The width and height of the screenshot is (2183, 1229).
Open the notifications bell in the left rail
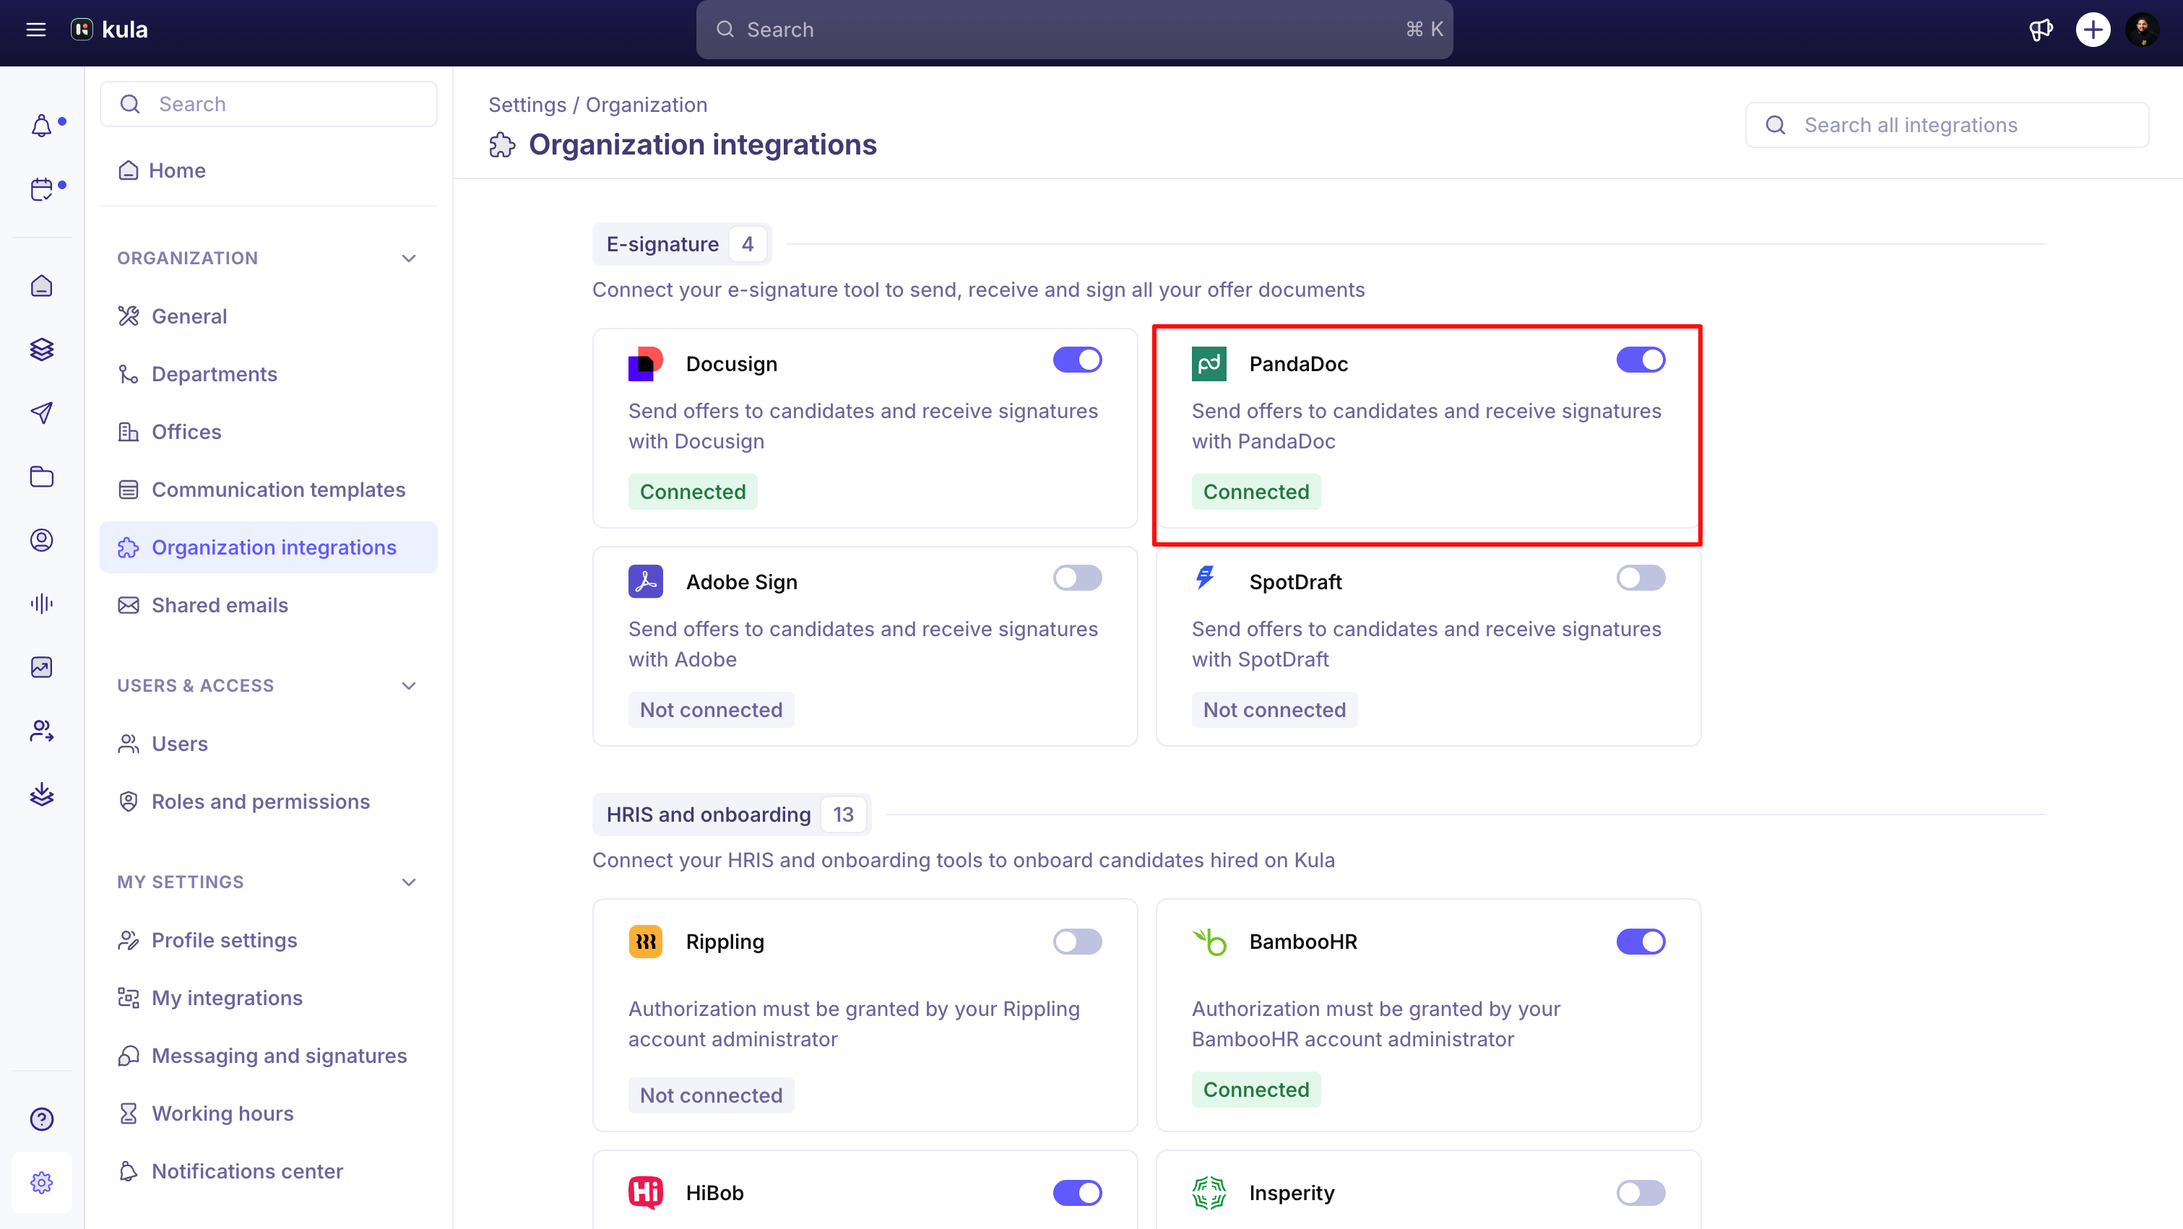click(41, 126)
